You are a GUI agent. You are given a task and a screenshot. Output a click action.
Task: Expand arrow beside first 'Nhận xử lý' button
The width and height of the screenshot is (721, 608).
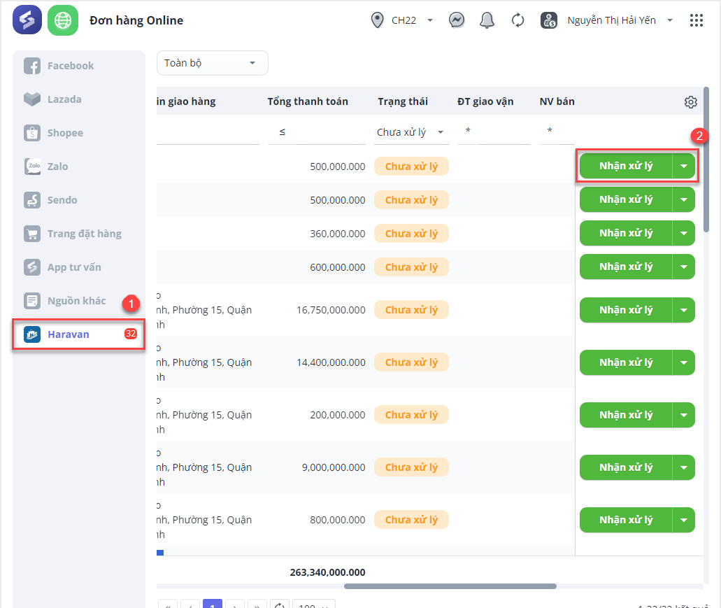[683, 167]
